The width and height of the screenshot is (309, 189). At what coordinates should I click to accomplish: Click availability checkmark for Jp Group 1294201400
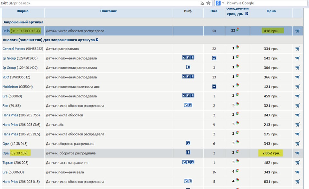pyautogui.click(x=214, y=58)
